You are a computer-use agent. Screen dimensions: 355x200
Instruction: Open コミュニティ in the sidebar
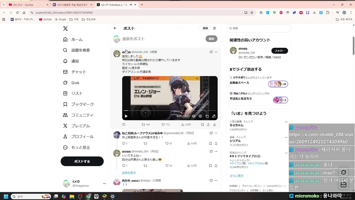point(78,115)
